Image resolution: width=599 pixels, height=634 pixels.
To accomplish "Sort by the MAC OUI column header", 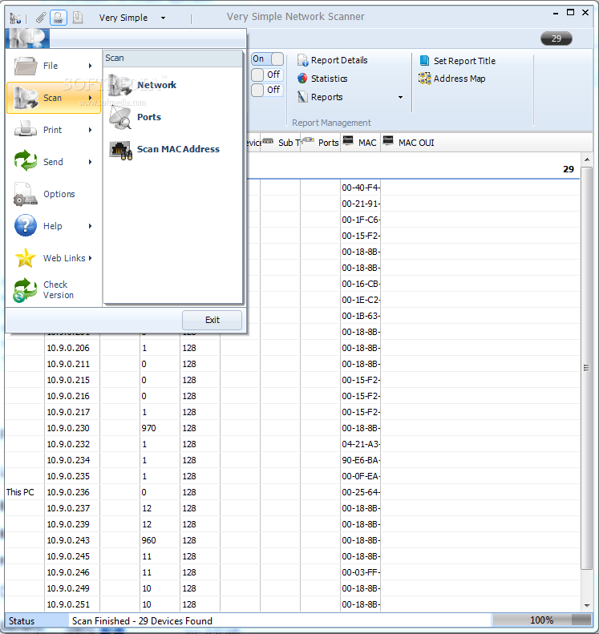I will (416, 143).
